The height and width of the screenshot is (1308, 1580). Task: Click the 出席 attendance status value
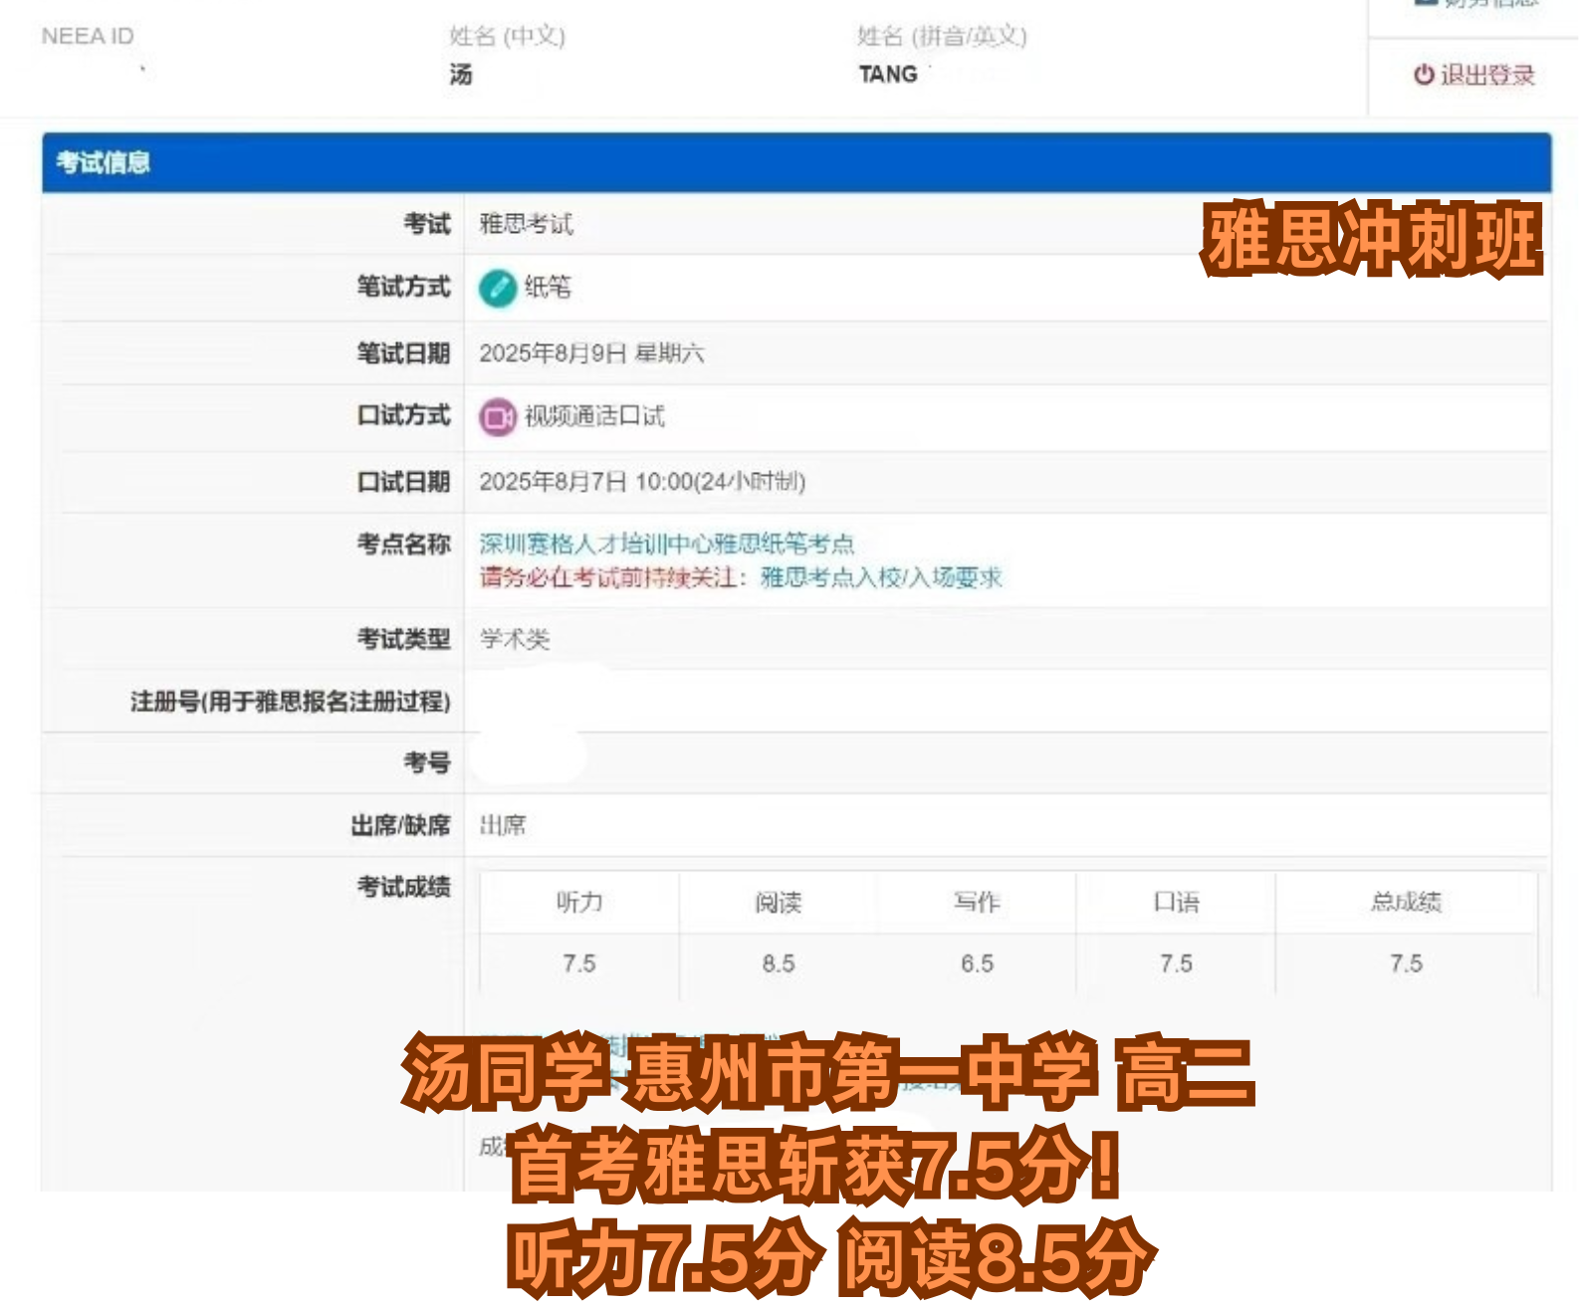click(x=503, y=825)
